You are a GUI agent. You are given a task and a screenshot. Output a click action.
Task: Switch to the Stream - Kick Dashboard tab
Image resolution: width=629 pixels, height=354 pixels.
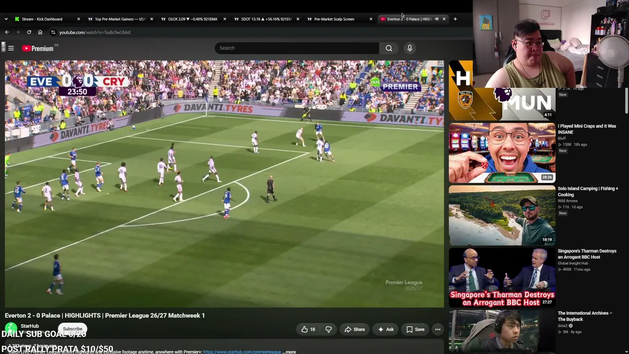click(x=42, y=19)
